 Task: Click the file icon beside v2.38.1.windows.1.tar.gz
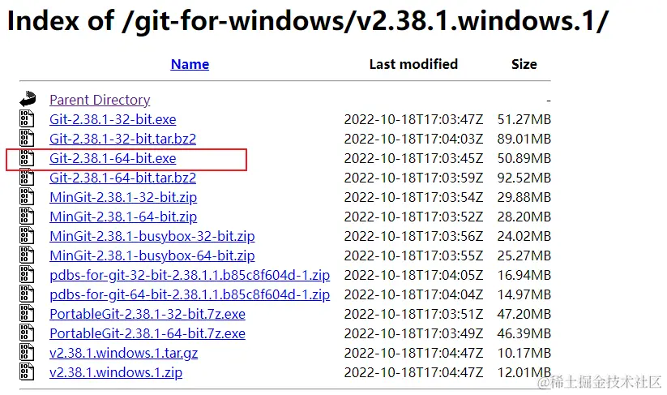[x=27, y=353]
